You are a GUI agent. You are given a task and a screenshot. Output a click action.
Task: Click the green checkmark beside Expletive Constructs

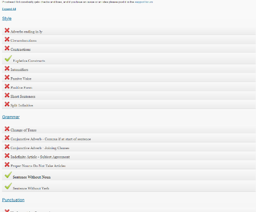[8, 59]
